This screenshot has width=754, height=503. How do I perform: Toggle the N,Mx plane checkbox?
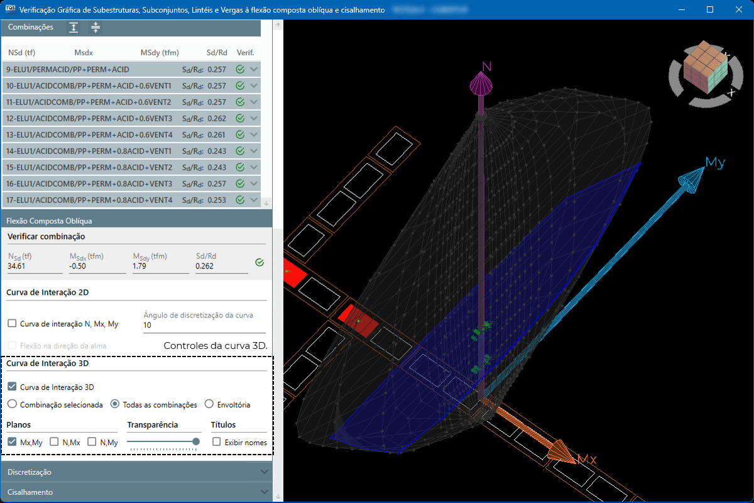tap(54, 442)
